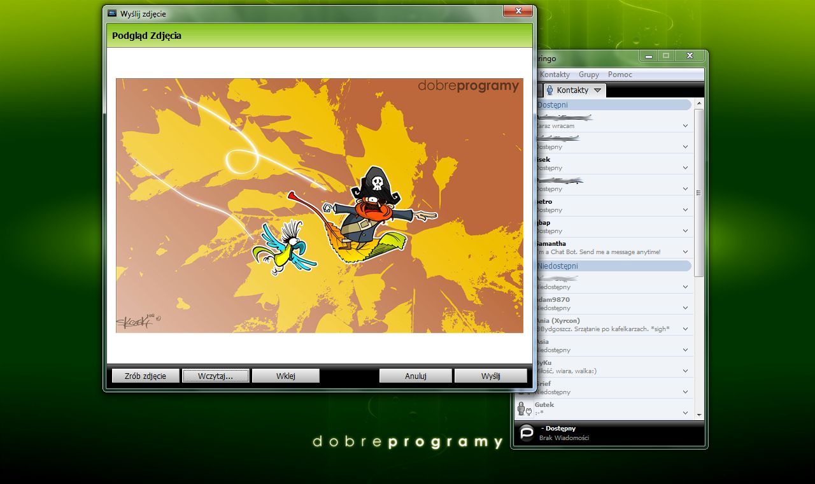
Task: Click the contact list scrollbar thumb
Action: [x=699, y=192]
